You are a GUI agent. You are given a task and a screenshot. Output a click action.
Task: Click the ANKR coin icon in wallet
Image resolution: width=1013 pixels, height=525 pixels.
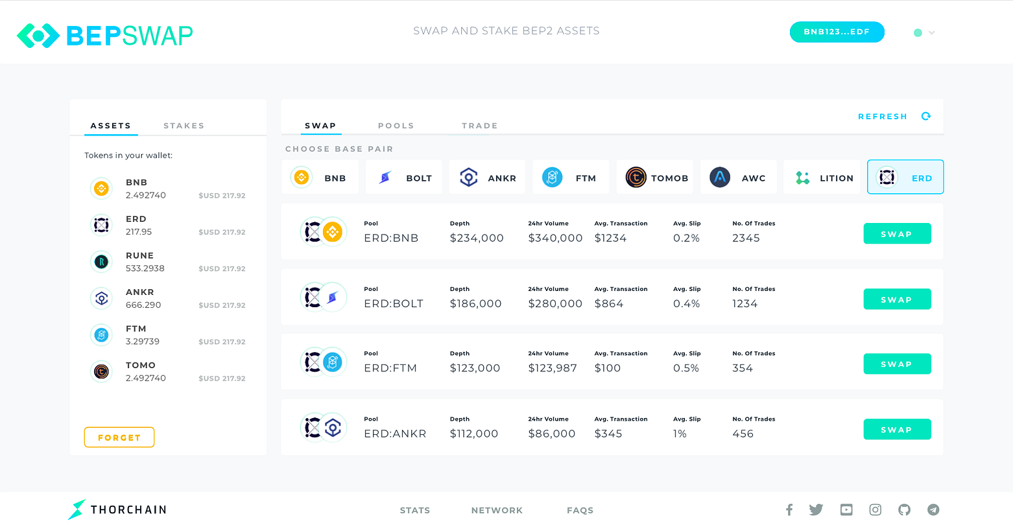pos(101,298)
